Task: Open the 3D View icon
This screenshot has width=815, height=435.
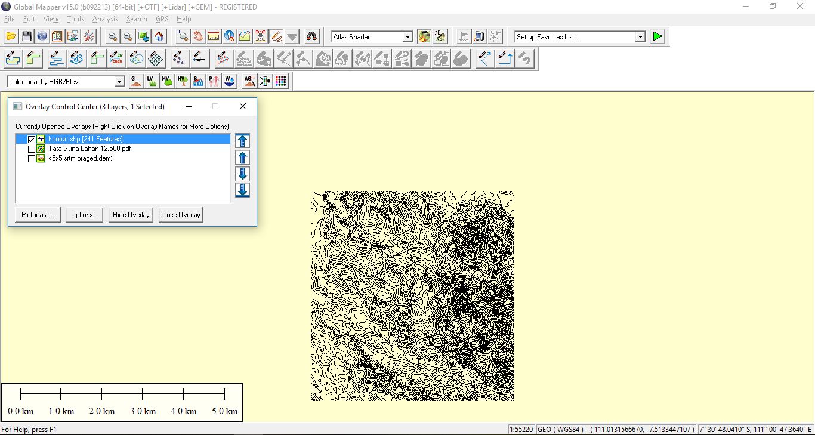Action: [440, 36]
